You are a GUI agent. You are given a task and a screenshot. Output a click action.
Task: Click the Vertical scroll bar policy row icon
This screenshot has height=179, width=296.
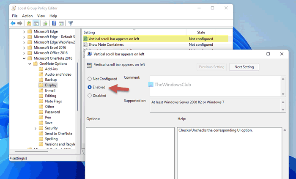85,39
